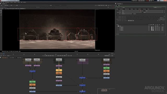Select the second tool in viewer sidebar
Image resolution: width=167 pixels, height=94 pixels.
(1, 13)
